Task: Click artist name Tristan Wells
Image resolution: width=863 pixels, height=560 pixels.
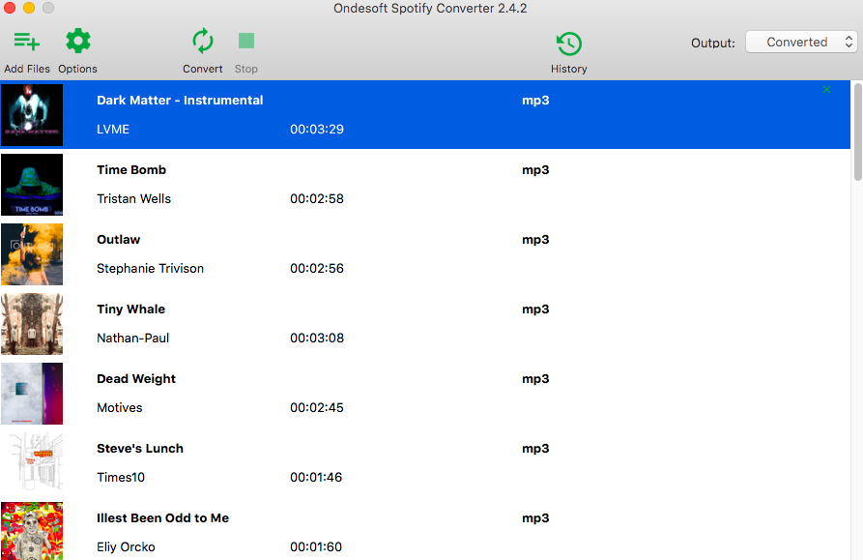Action: pos(133,199)
